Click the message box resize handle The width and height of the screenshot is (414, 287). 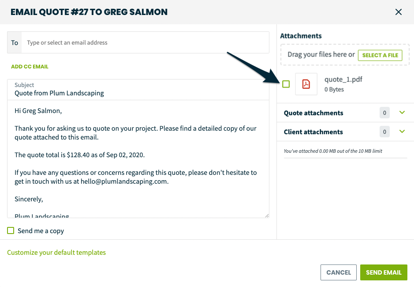pyautogui.click(x=267, y=215)
